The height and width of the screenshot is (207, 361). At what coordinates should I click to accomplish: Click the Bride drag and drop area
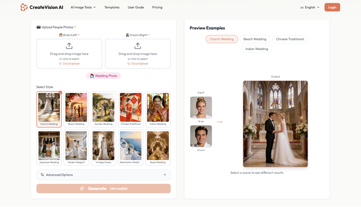(69, 53)
